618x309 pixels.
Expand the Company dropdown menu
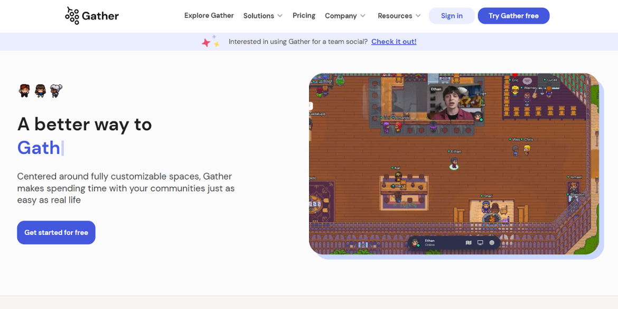point(345,16)
